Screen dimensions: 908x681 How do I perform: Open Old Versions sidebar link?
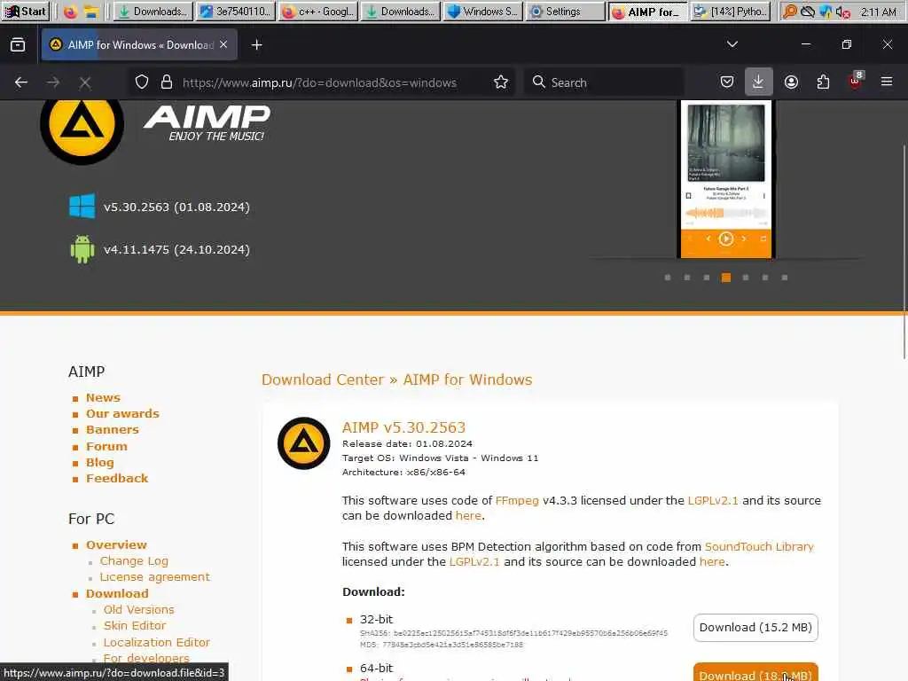[139, 610]
